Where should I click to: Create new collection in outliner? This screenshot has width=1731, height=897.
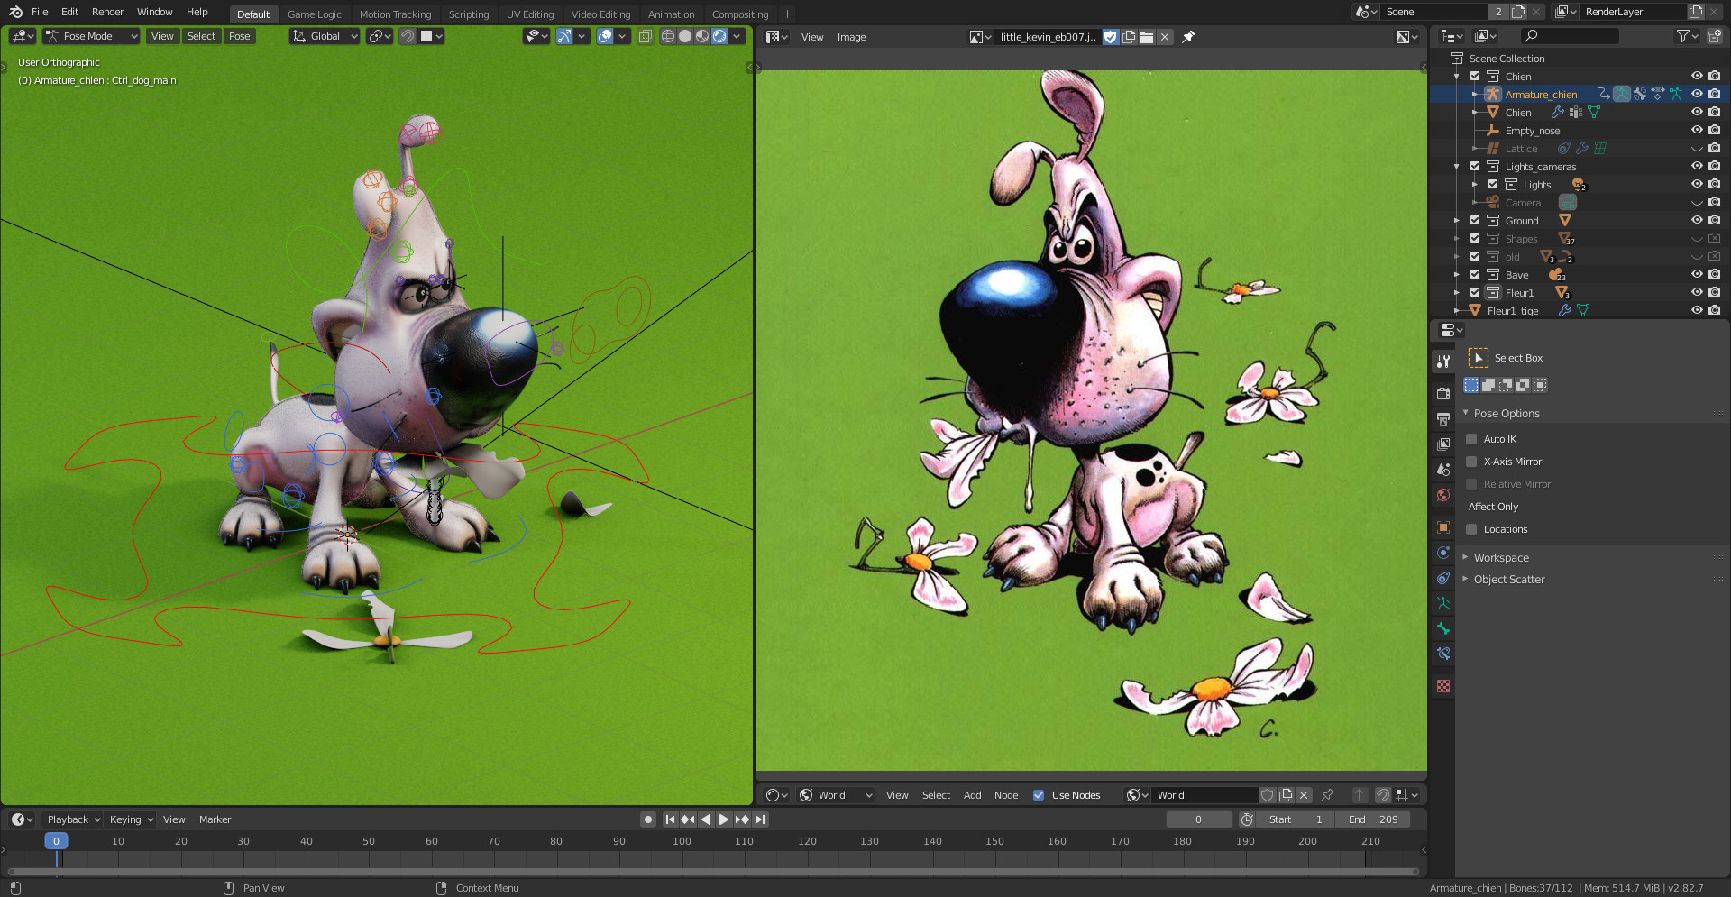[x=1714, y=36]
